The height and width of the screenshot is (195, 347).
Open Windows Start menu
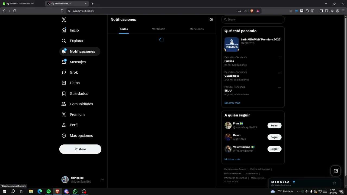click(x=4, y=191)
